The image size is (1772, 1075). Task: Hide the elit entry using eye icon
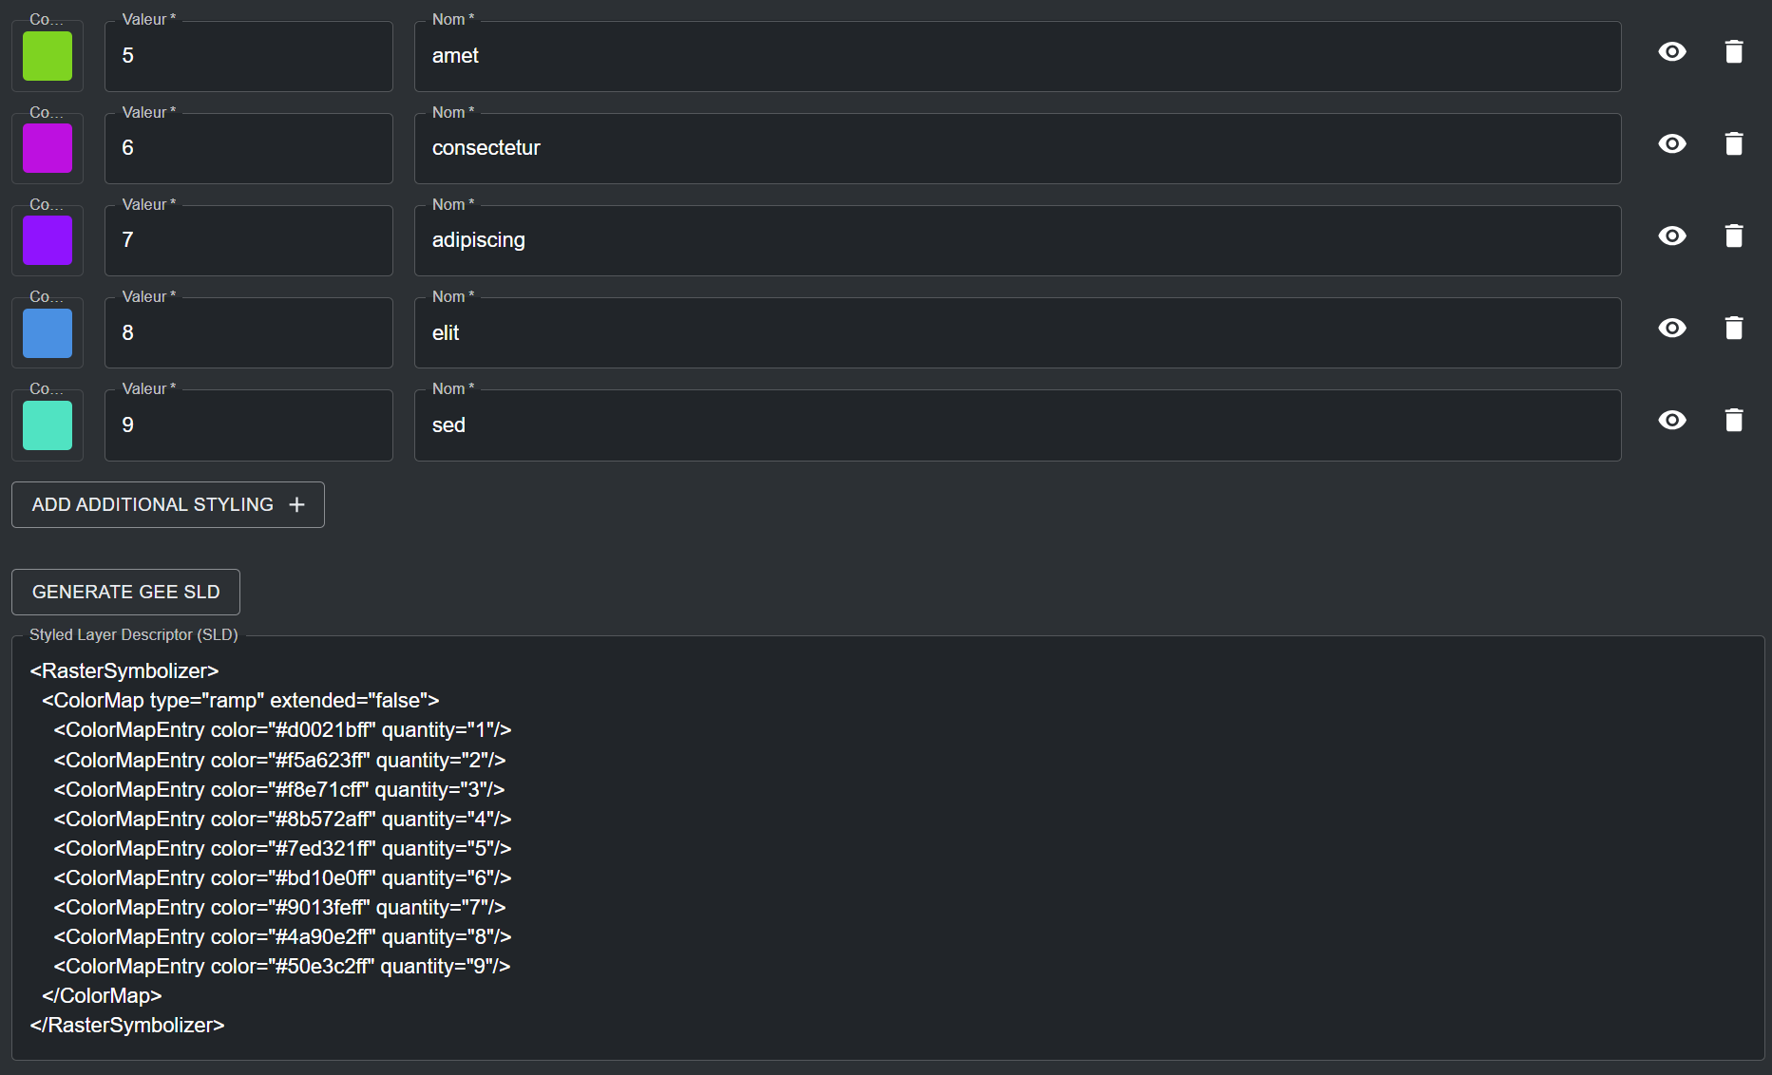point(1671,329)
